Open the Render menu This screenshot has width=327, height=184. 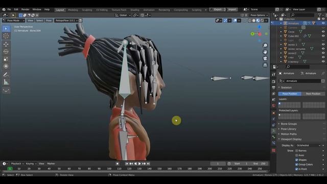coord(26,10)
